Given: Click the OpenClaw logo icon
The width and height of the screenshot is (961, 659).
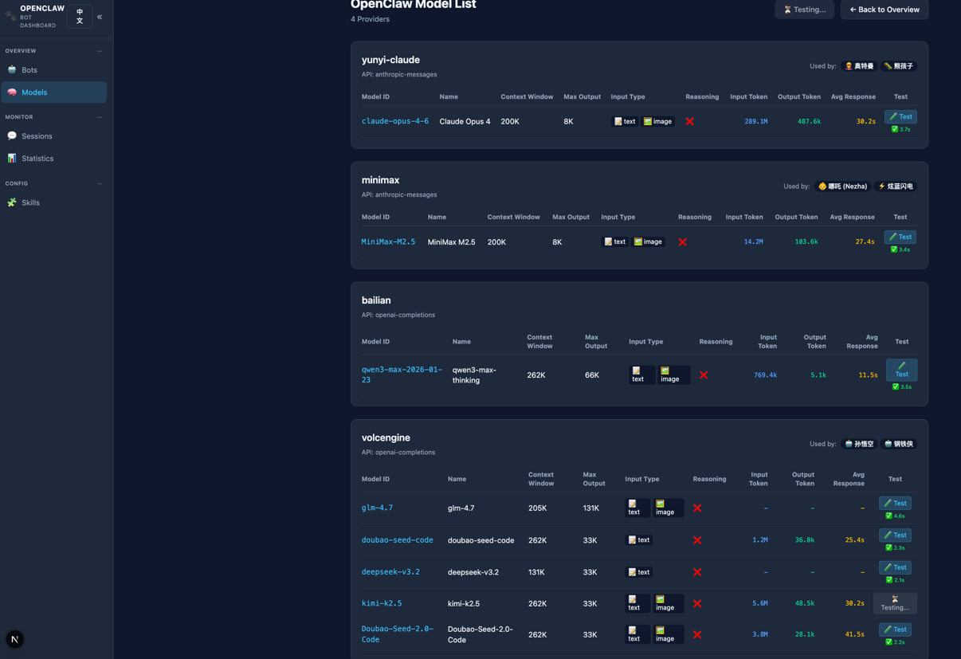Looking at the screenshot, I should pyautogui.click(x=10, y=16).
